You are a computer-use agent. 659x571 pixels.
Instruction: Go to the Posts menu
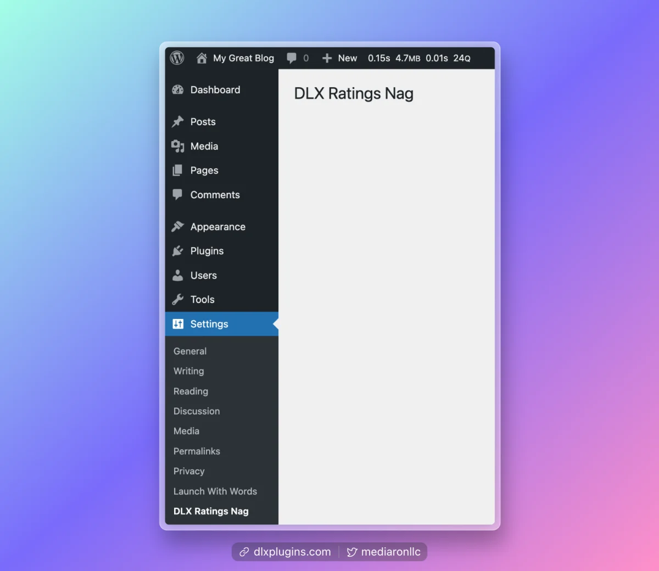click(222, 122)
